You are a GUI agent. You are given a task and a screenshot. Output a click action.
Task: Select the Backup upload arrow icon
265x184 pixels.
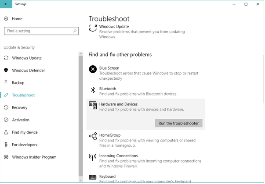(6, 82)
